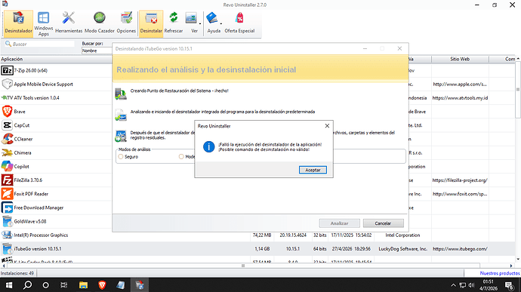Select the Apple Mobile Device Support icon

(7, 84)
